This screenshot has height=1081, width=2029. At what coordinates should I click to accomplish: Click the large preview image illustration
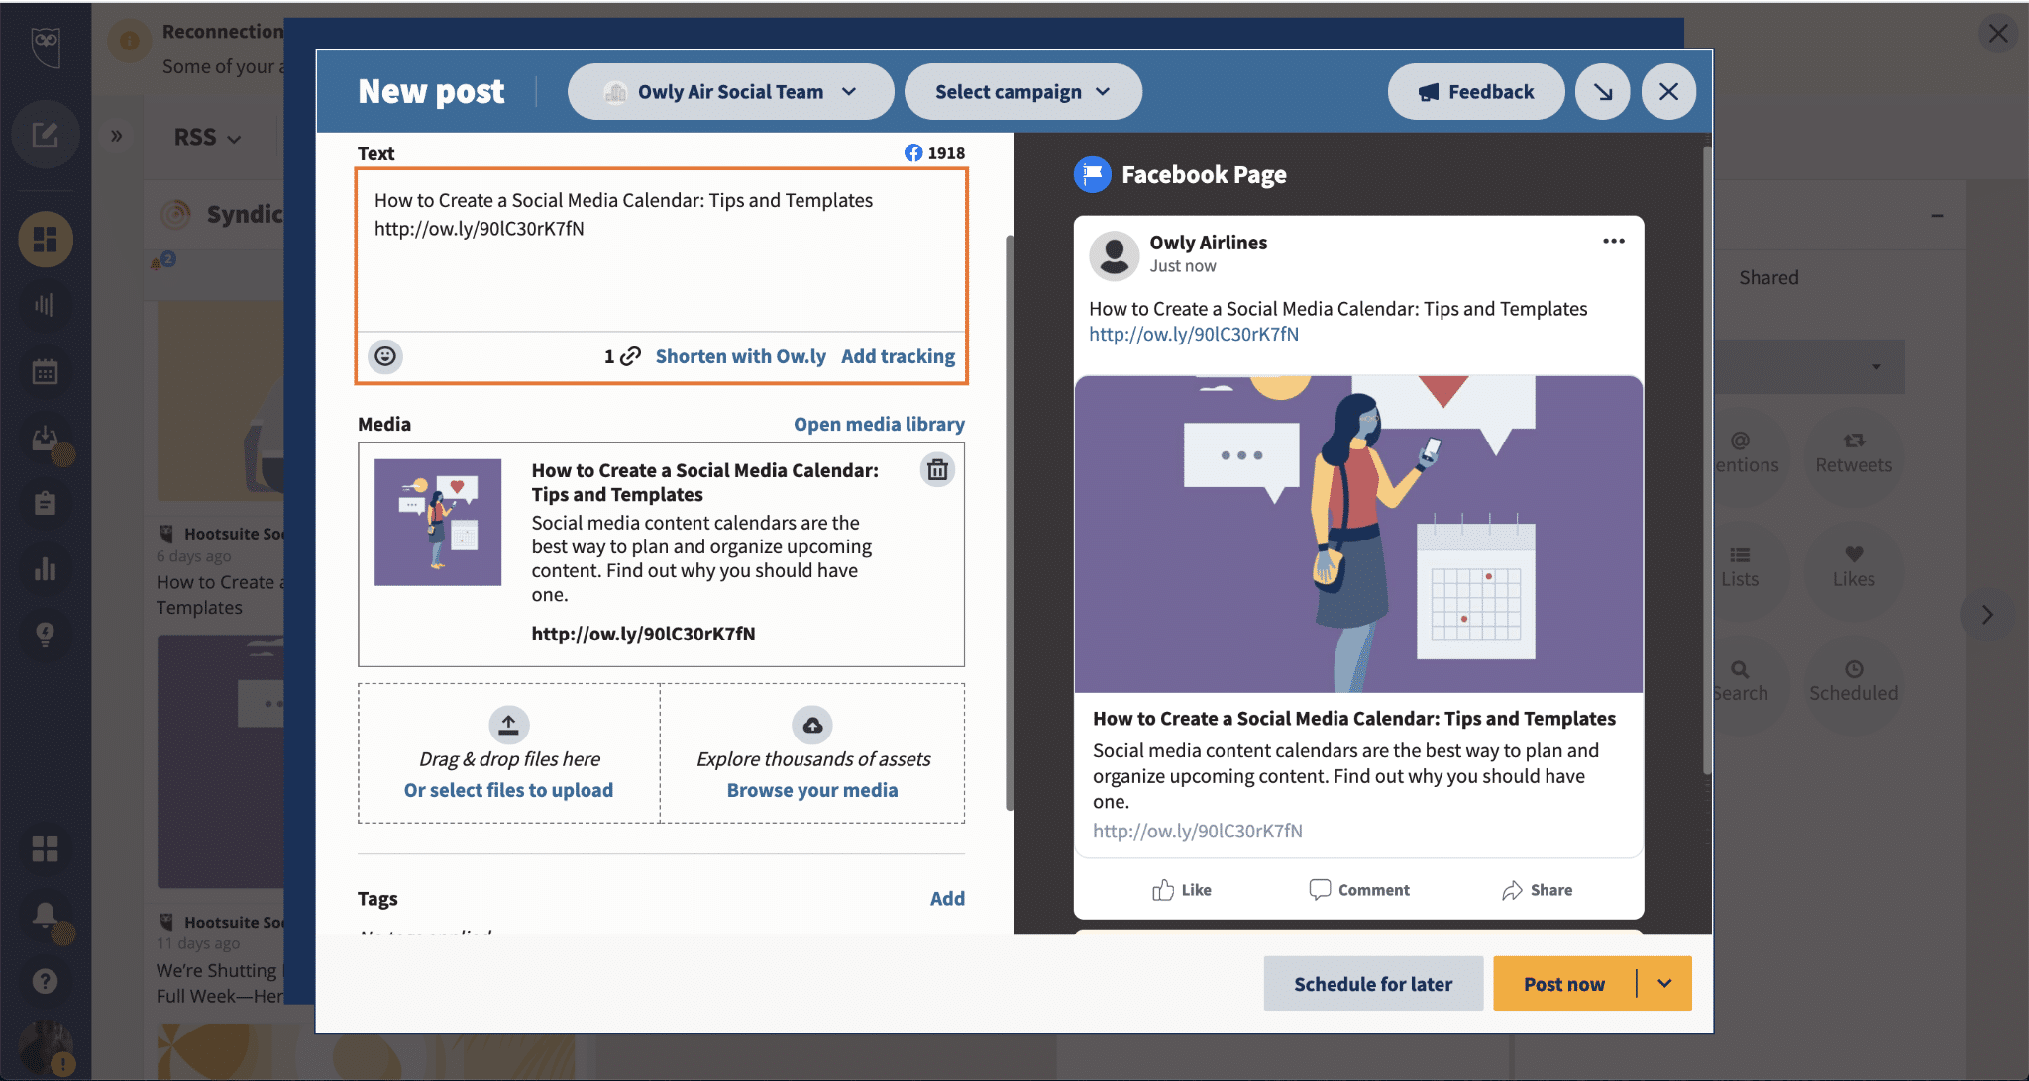point(1358,534)
